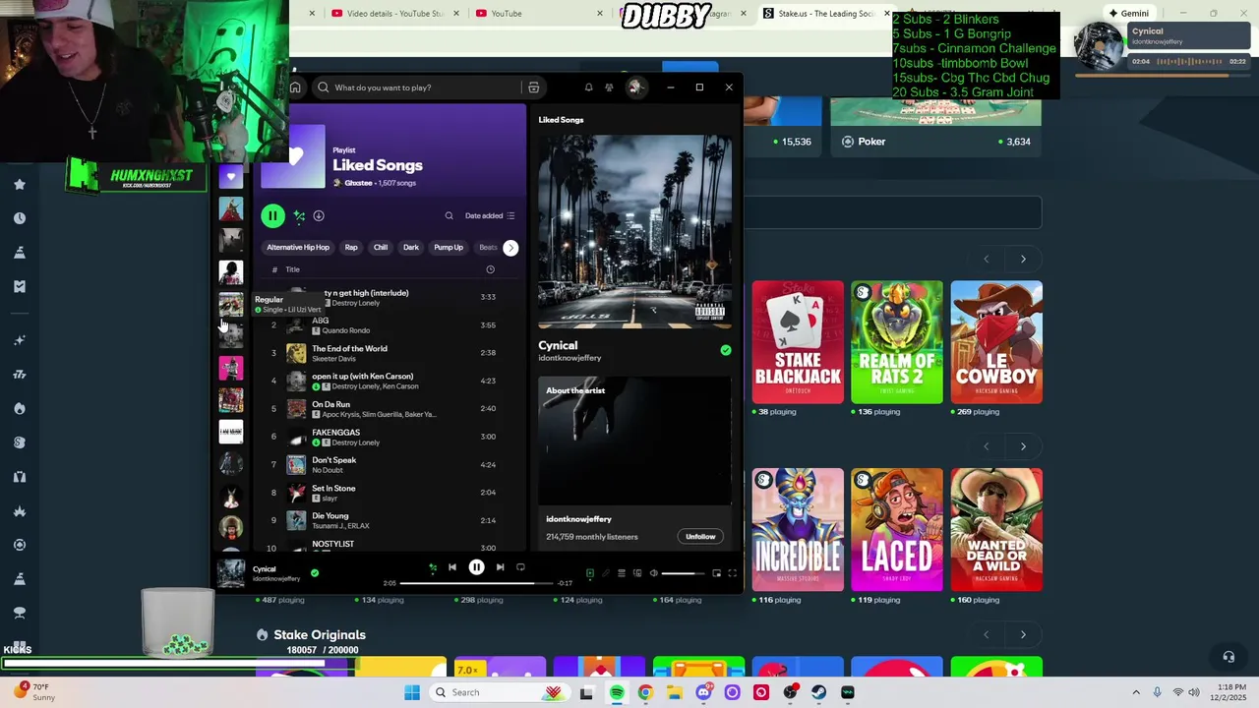Pause Liked Songs with green button
Screen dimensions: 1259x708
pos(272,215)
